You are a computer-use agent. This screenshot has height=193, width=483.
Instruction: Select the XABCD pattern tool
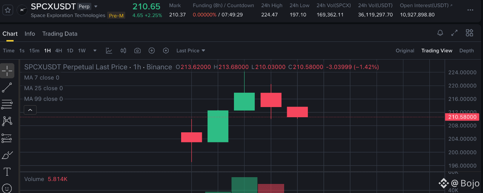[x=7, y=121]
